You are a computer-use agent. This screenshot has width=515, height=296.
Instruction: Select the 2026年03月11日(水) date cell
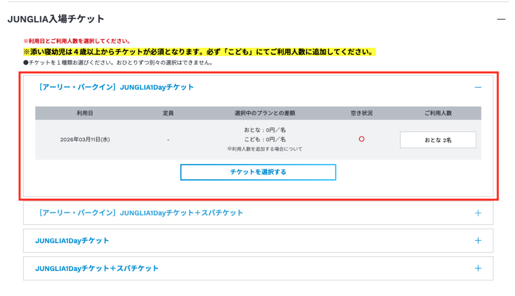84,140
